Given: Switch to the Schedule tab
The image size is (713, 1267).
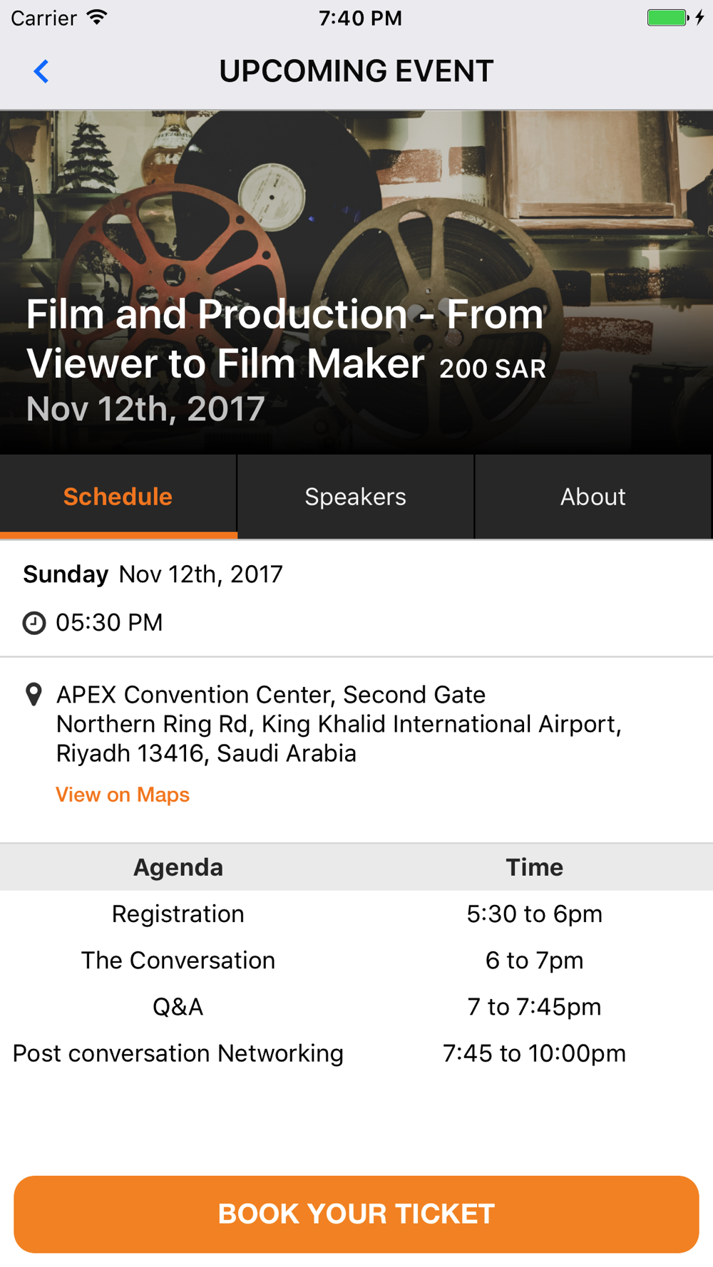Looking at the screenshot, I should coord(118,497).
